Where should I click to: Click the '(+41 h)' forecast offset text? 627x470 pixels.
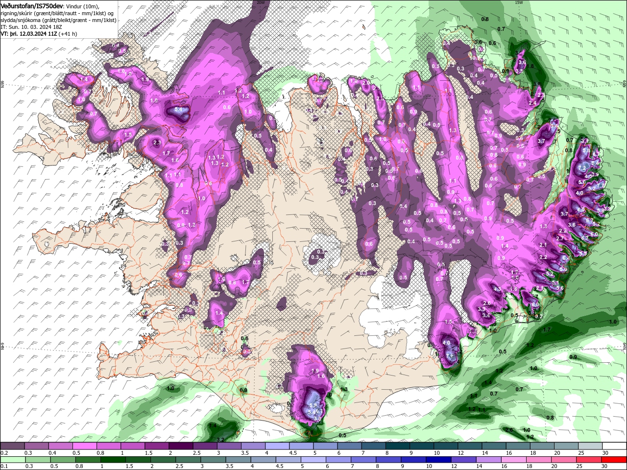pyautogui.click(x=68, y=34)
